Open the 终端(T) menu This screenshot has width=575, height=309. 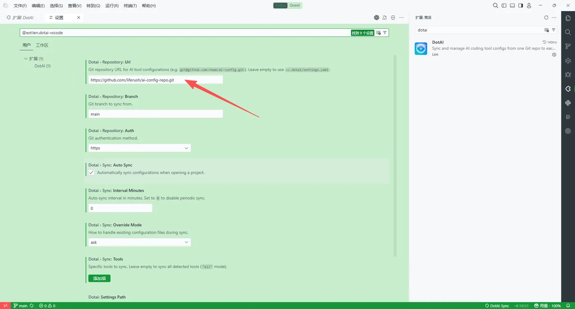pyautogui.click(x=130, y=6)
